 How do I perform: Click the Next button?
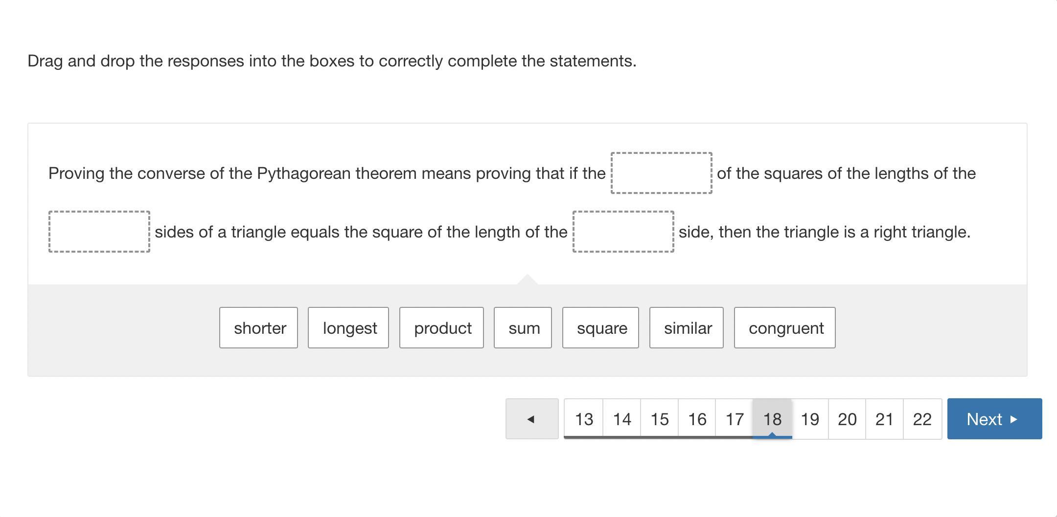coord(994,419)
